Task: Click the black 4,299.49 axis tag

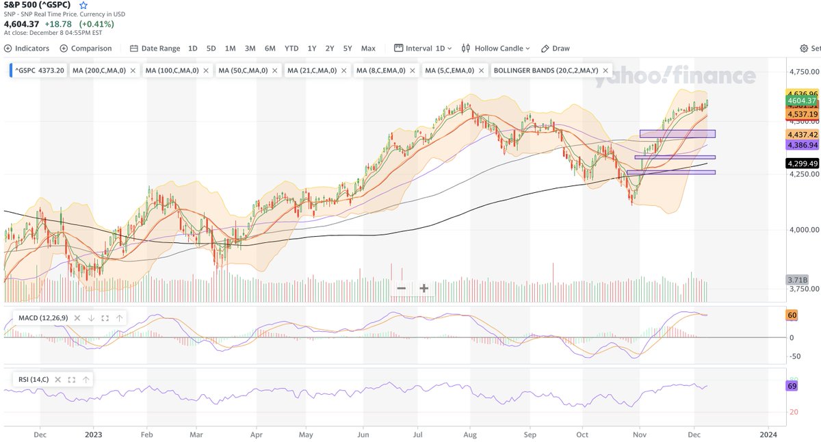Action: coord(802,164)
